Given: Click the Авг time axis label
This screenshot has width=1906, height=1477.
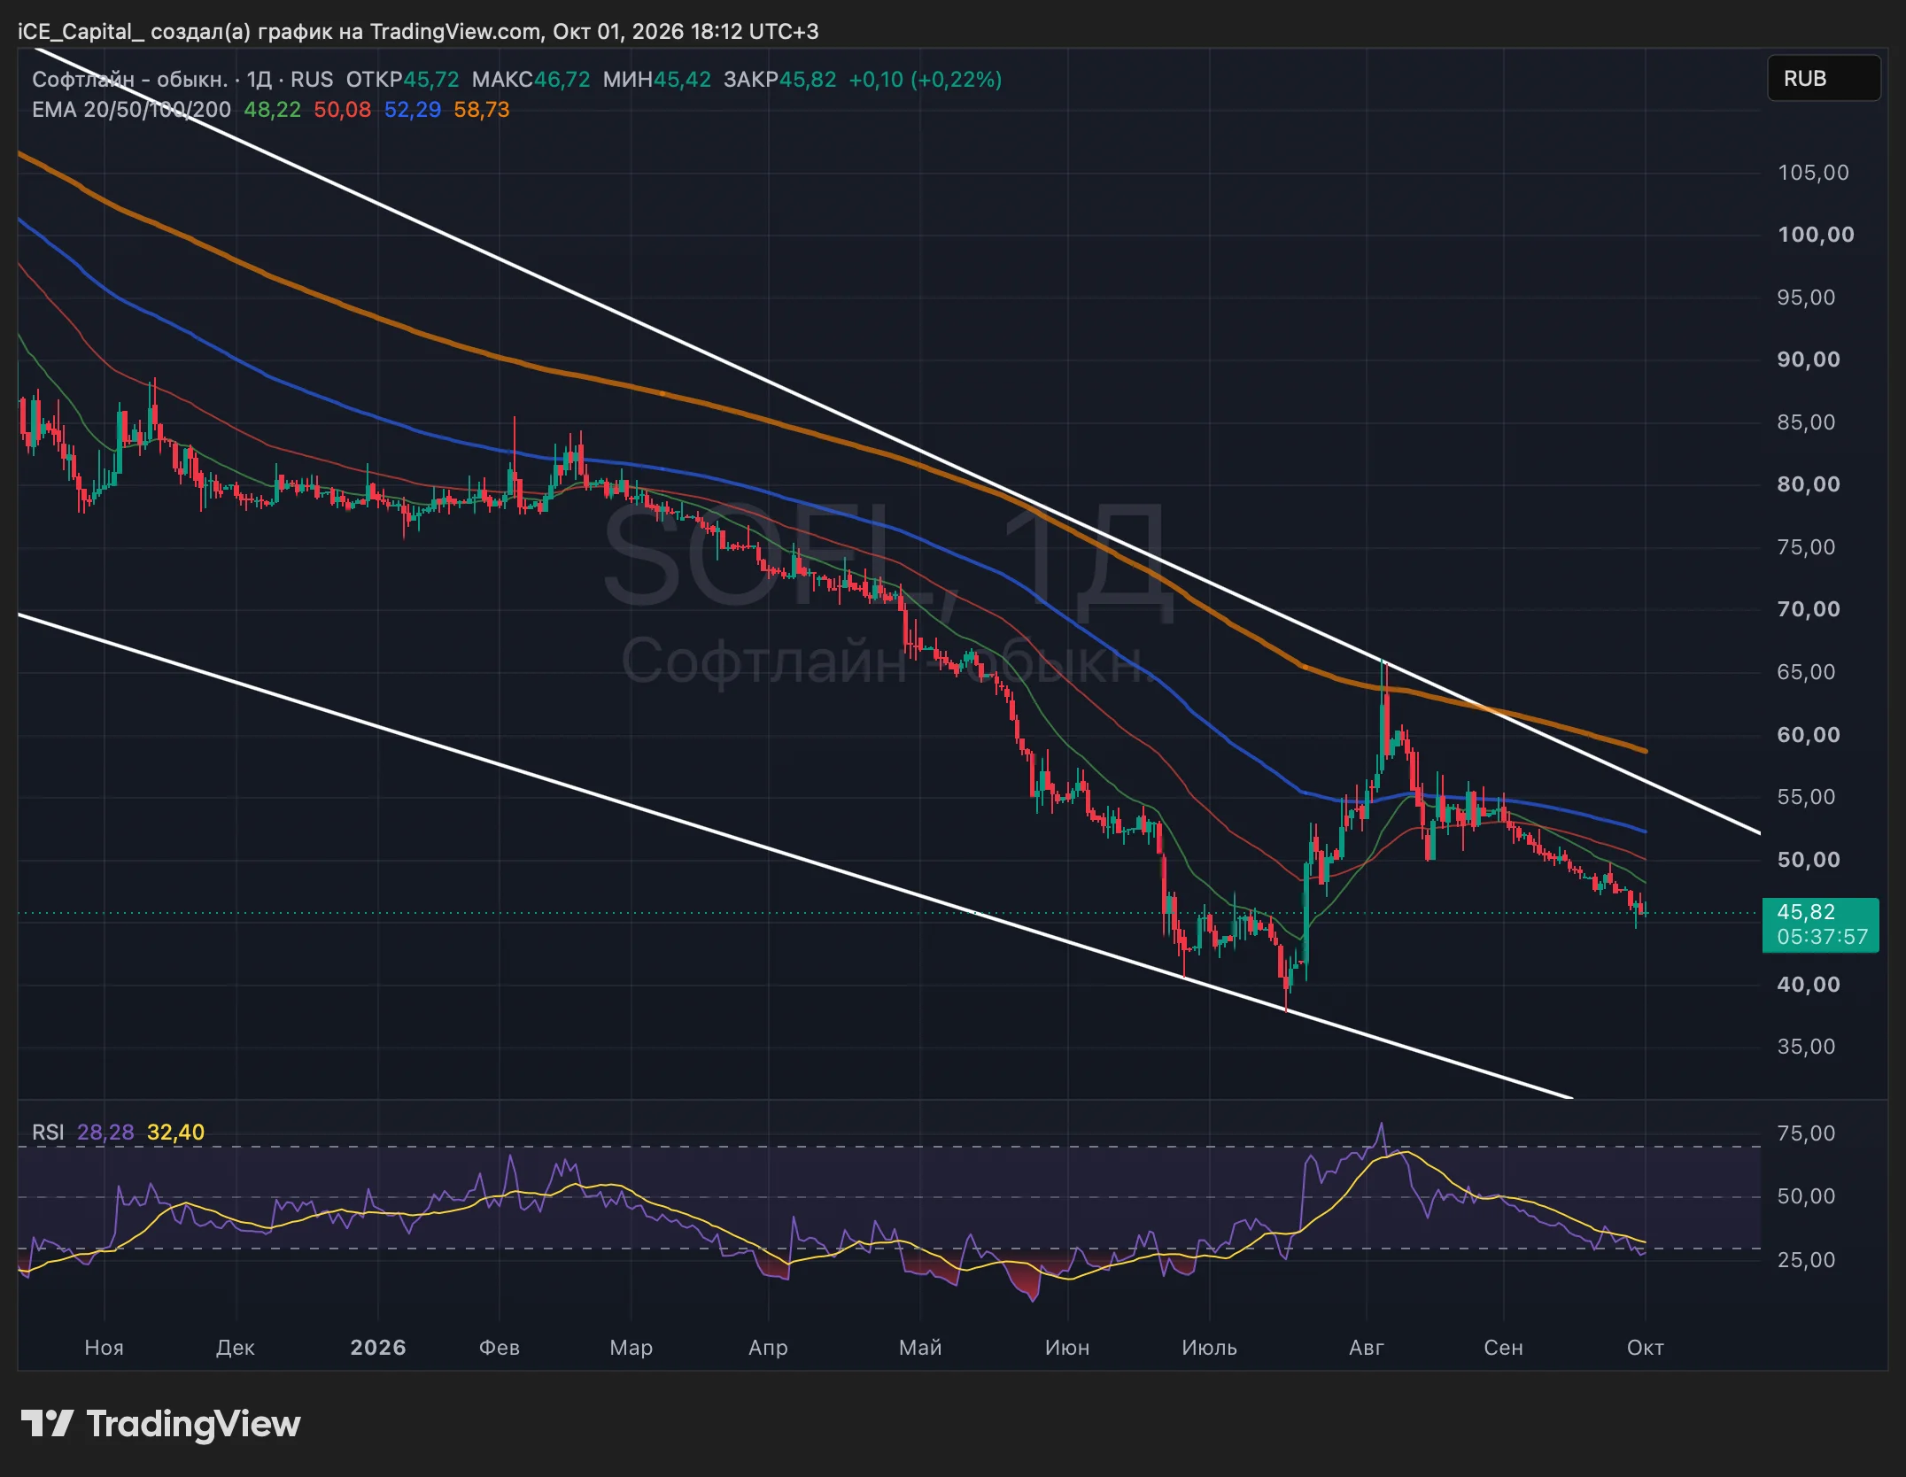Looking at the screenshot, I should click(1366, 1347).
